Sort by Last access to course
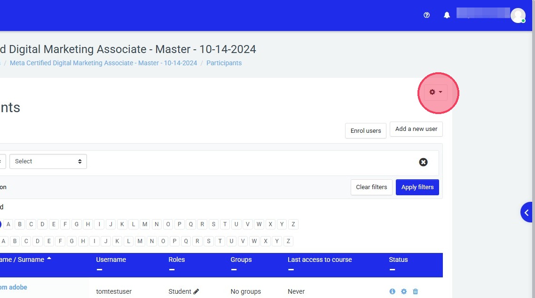Screen dimensions: 535x298 [320, 260]
